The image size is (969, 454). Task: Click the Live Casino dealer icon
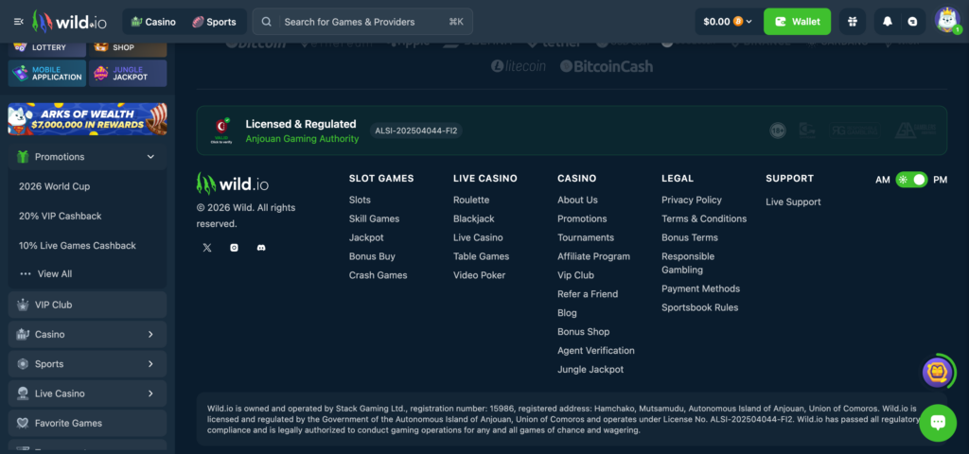pos(23,393)
